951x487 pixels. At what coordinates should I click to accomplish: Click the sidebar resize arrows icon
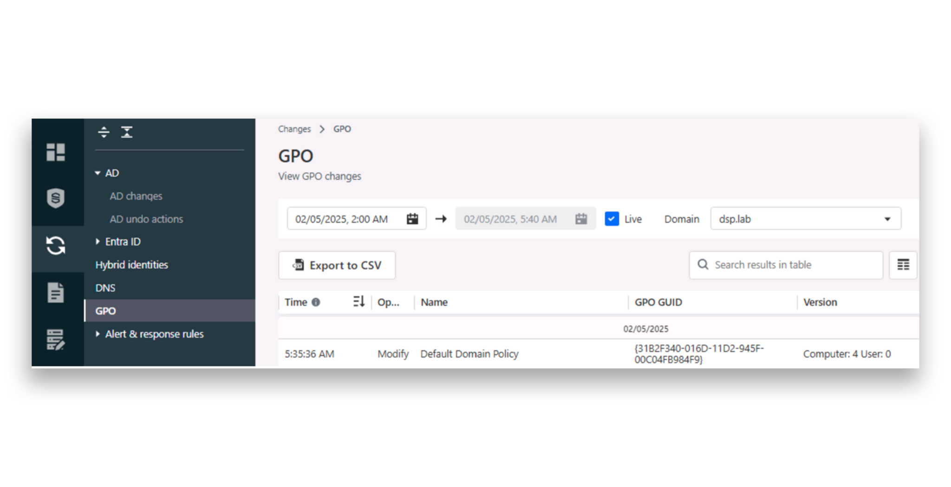(x=103, y=132)
